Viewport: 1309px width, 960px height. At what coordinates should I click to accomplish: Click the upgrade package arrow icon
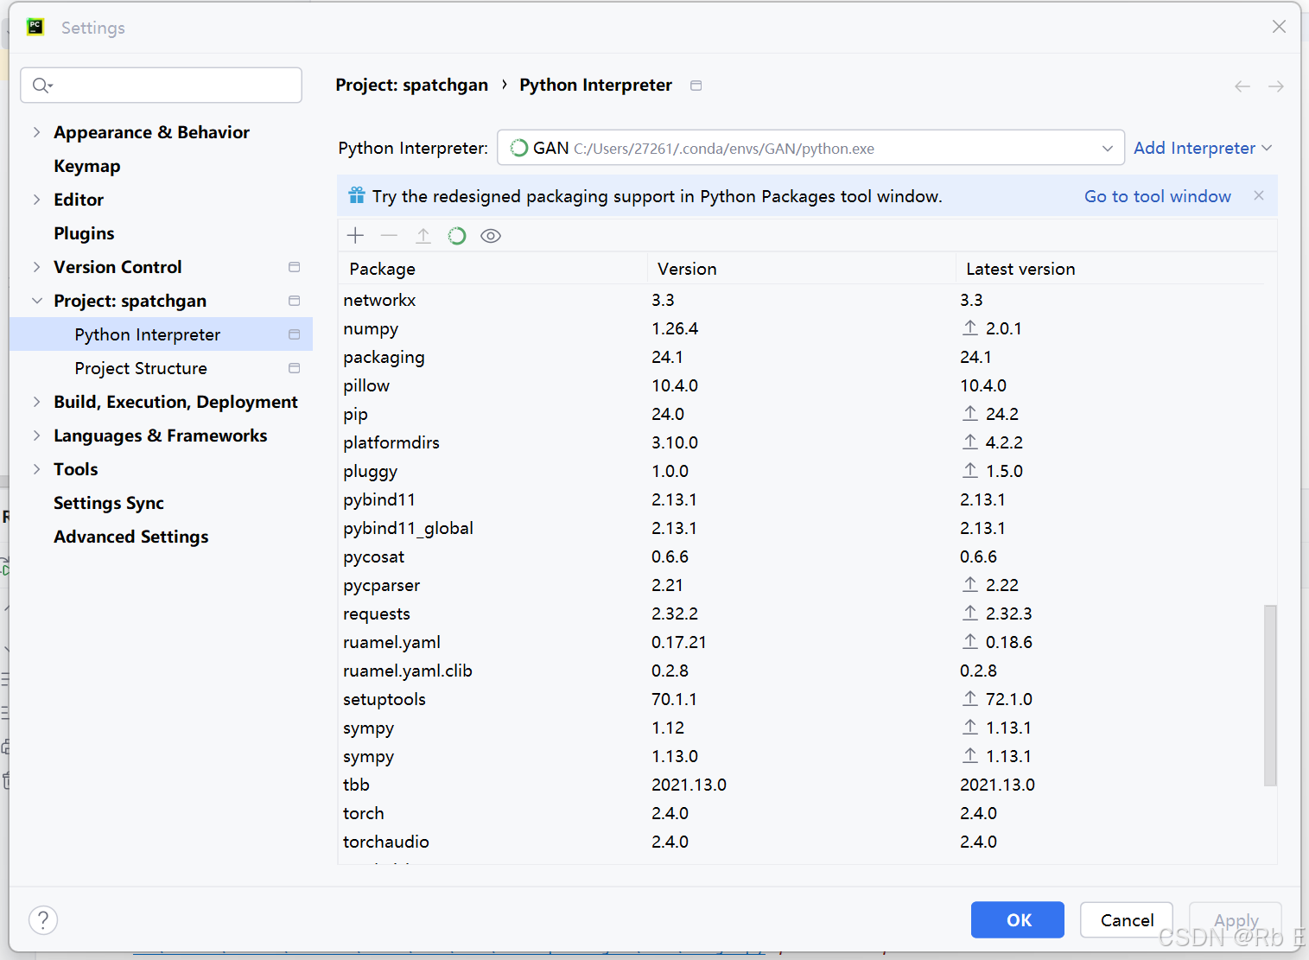(423, 235)
